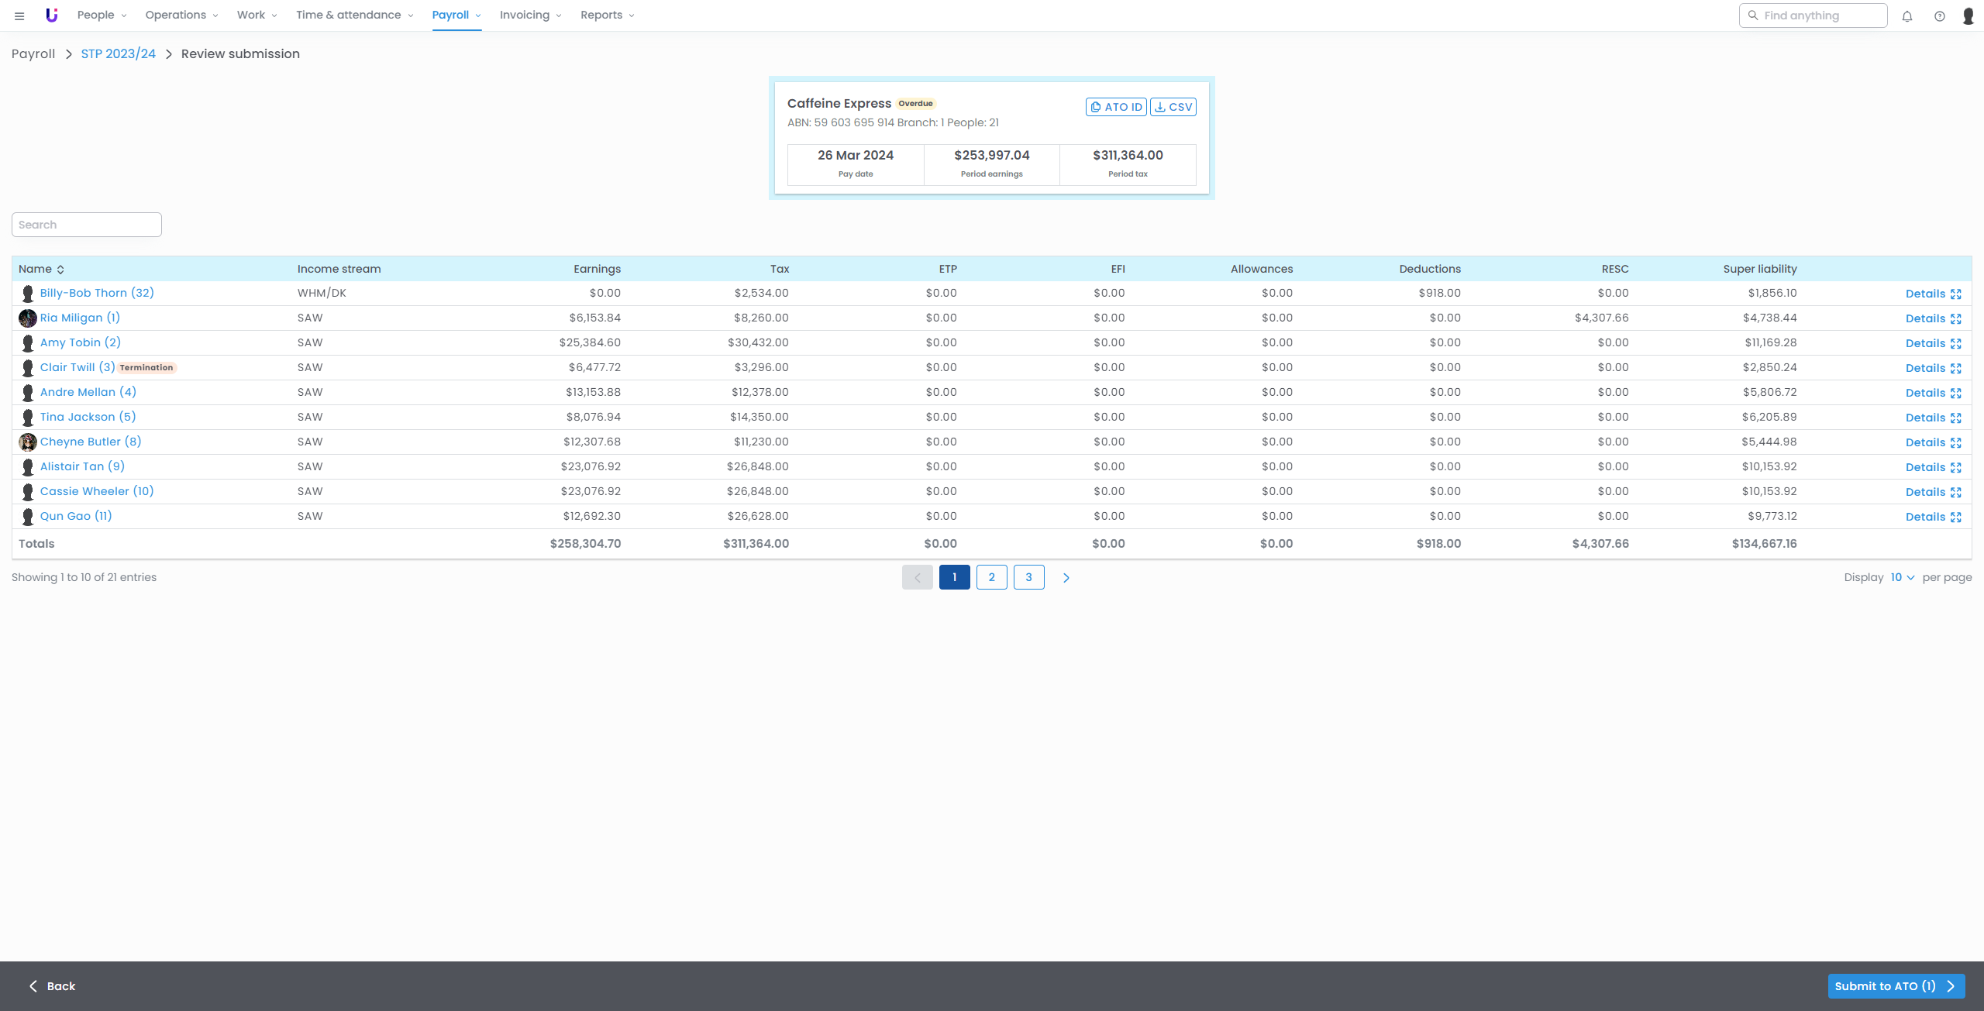Submit to ATO button
Viewport: 1984px width, 1011px height.
pyautogui.click(x=1895, y=985)
